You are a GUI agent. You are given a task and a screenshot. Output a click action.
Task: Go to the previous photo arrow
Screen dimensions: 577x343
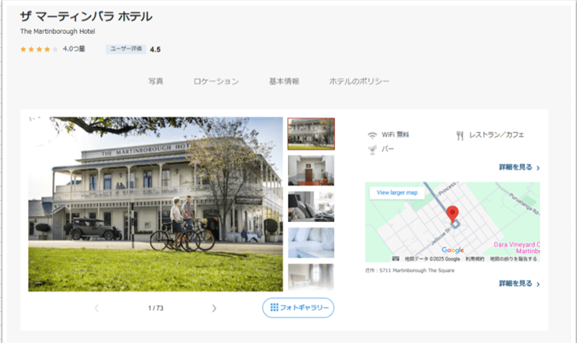(97, 308)
